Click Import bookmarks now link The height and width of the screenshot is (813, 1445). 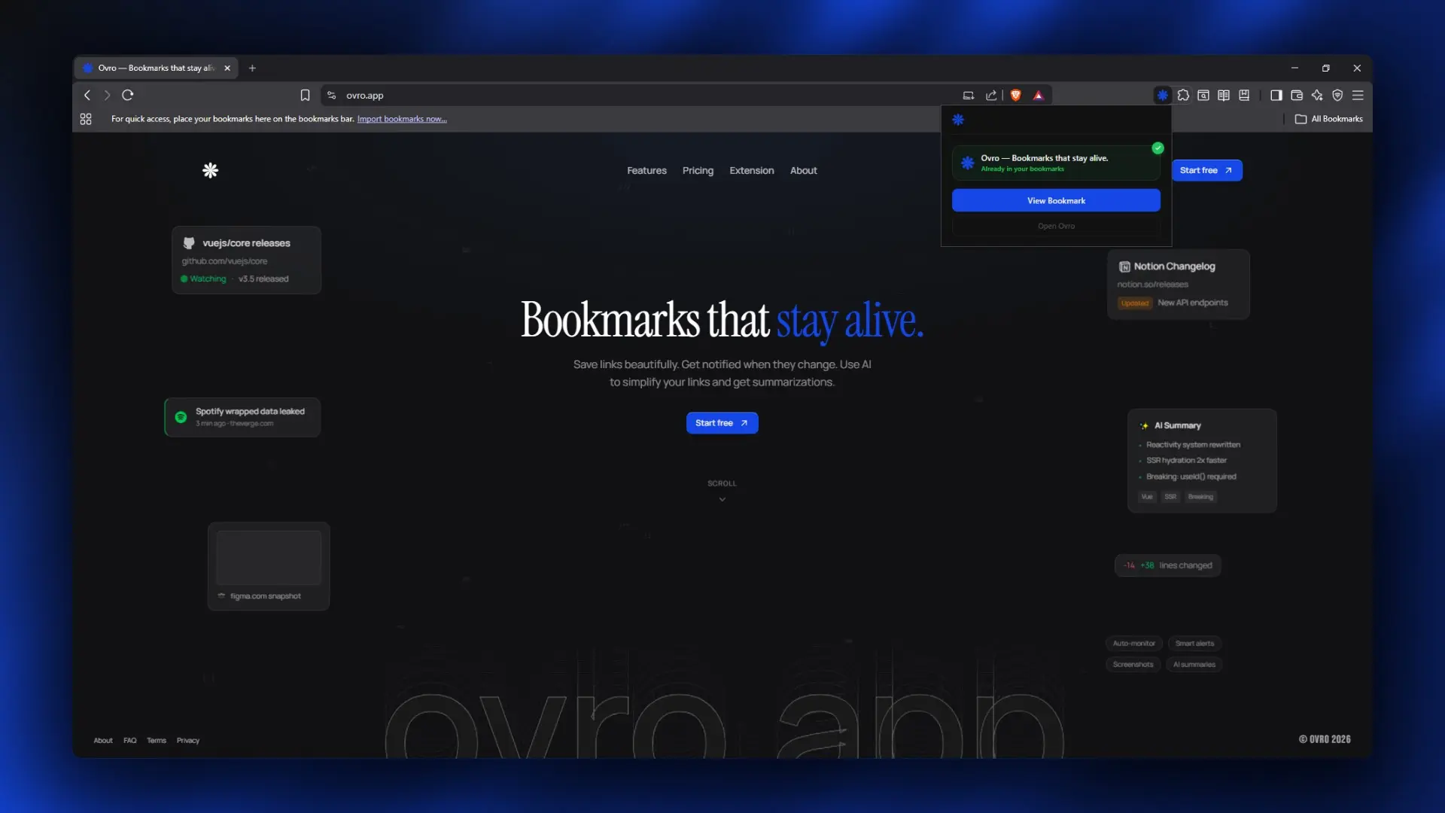402,119
